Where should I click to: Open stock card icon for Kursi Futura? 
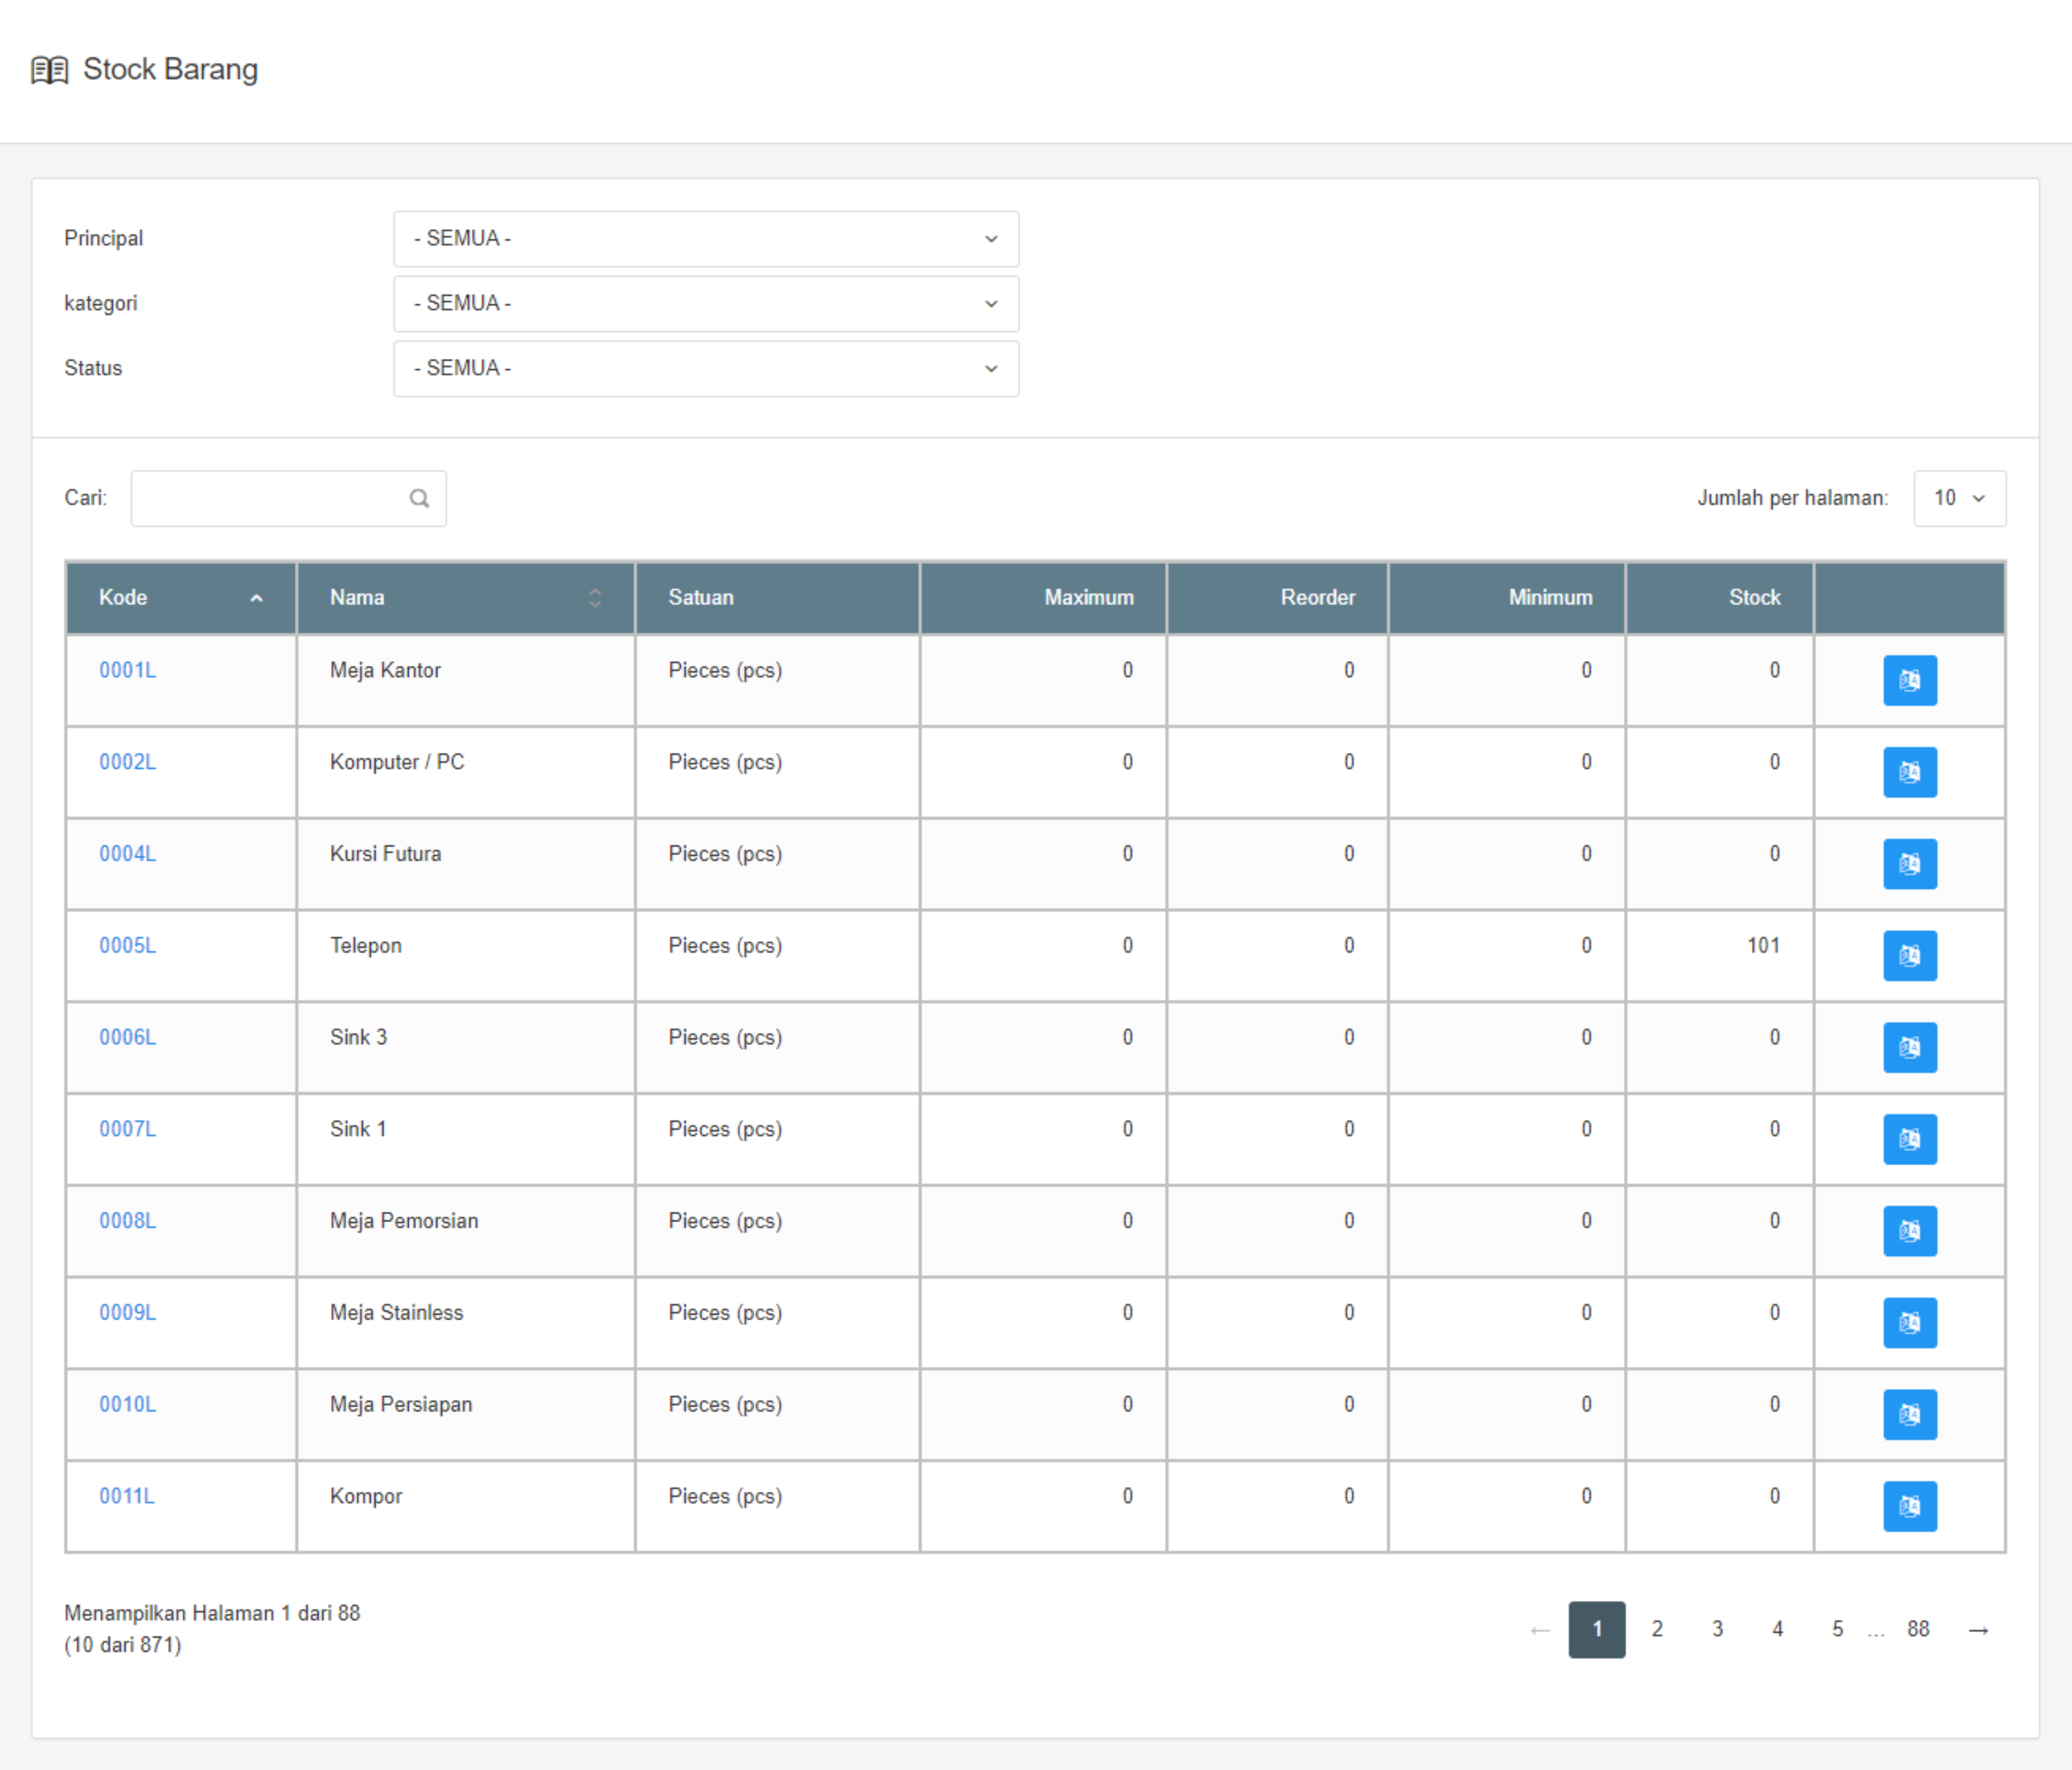tap(1909, 864)
